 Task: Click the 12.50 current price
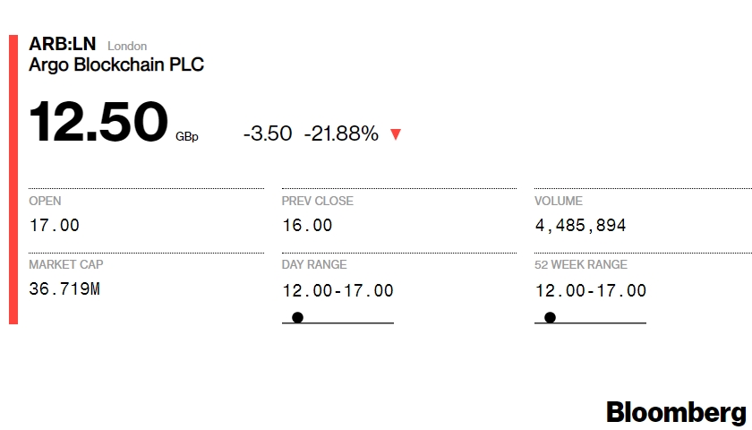coord(98,122)
